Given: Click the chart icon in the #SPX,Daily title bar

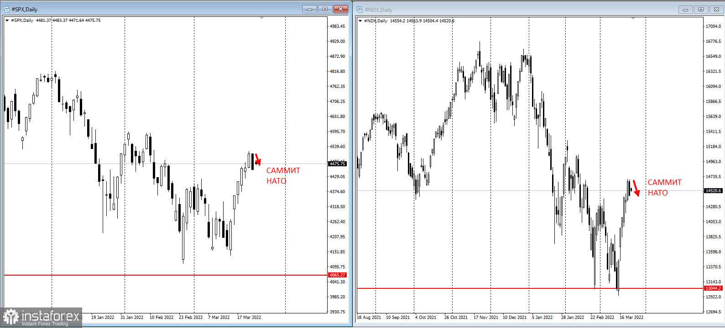Looking at the screenshot, I should pos(6,9).
